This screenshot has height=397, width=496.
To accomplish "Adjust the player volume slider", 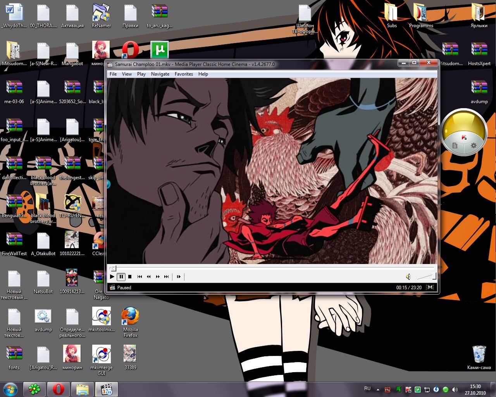I will (426, 276).
